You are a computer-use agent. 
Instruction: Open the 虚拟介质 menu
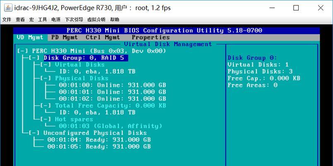click(97, 20)
